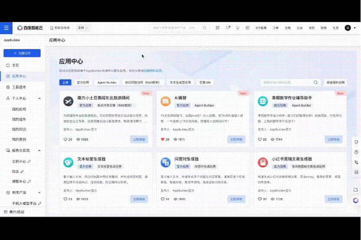Select the 知识问答应用 (RAG框架) filter tab

click(142, 82)
